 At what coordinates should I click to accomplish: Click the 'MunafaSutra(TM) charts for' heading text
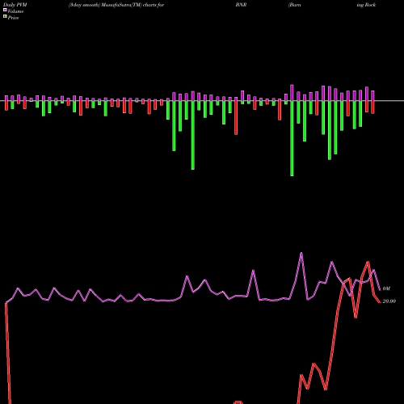tap(133, 5)
